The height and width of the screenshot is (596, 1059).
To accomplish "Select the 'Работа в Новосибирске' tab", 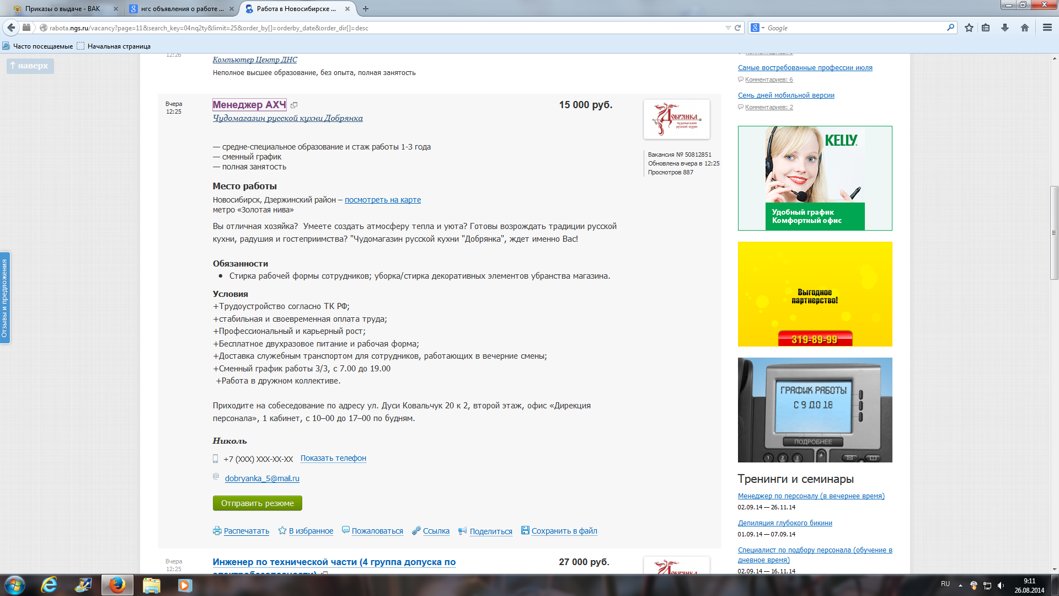I will tap(298, 9).
